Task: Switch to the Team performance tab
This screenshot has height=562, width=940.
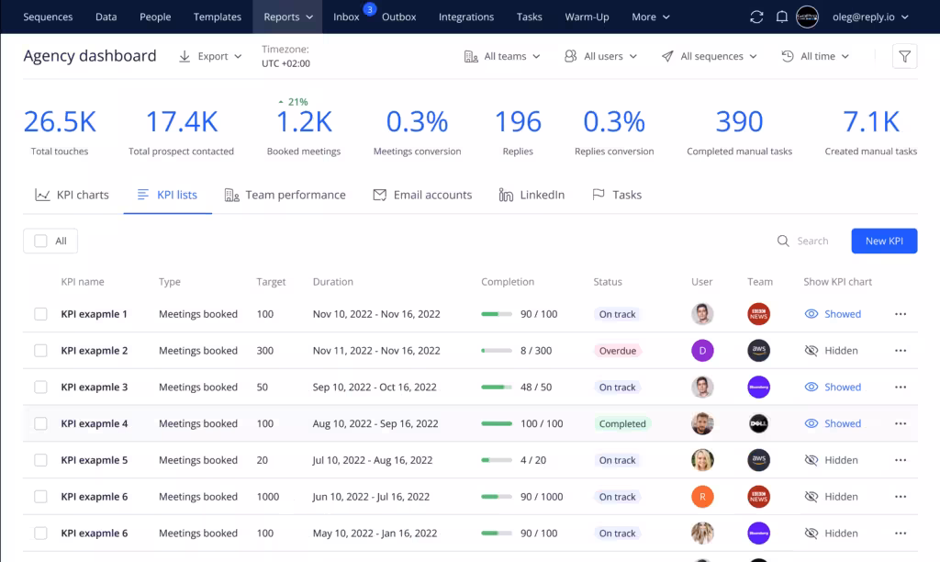Action: 285,195
